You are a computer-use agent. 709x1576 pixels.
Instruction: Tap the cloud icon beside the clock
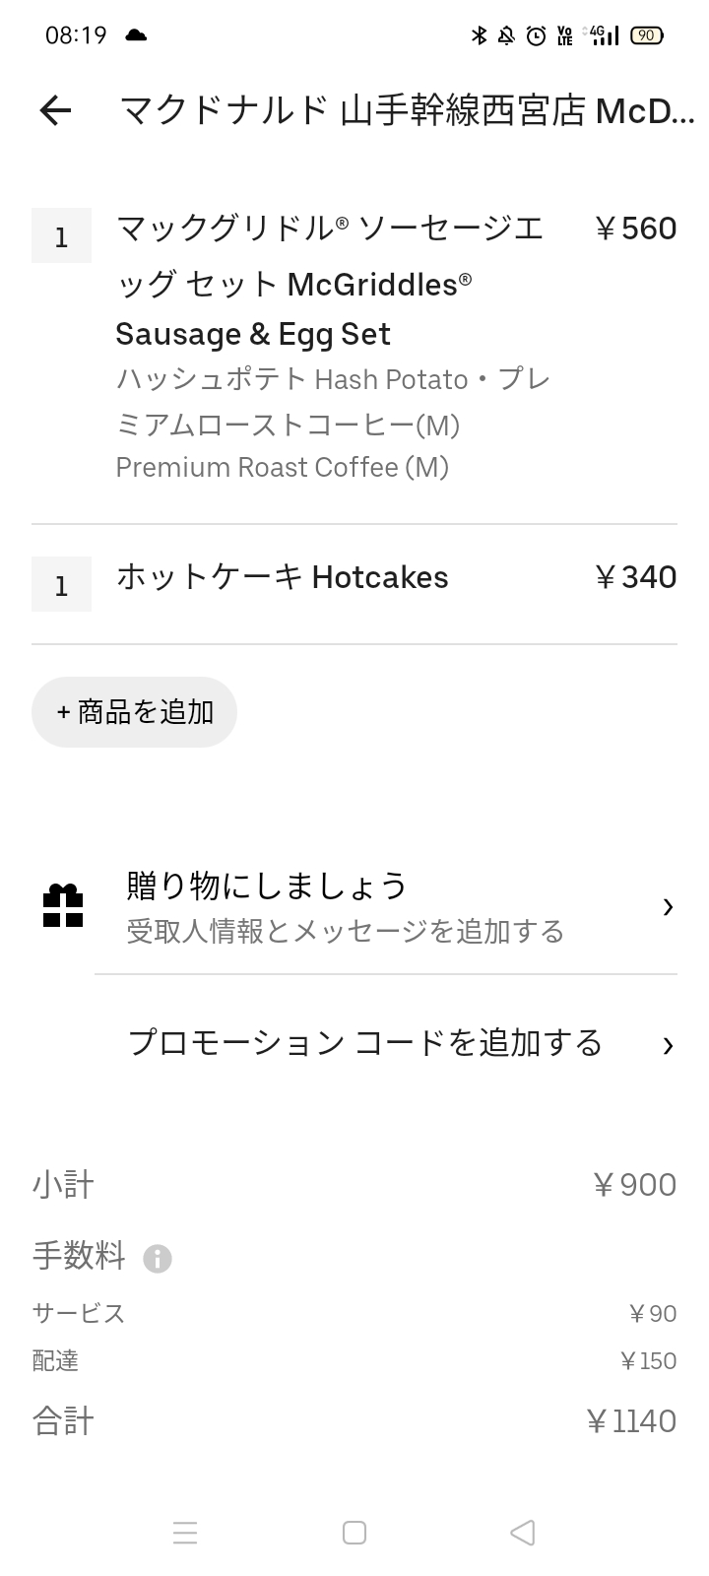pos(136,35)
